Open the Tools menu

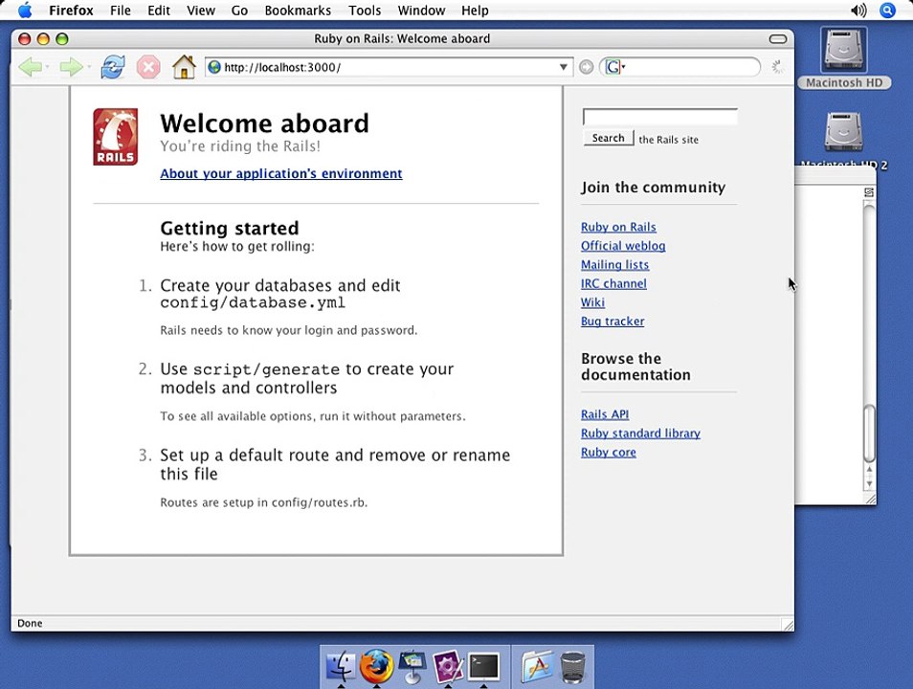pos(365,11)
